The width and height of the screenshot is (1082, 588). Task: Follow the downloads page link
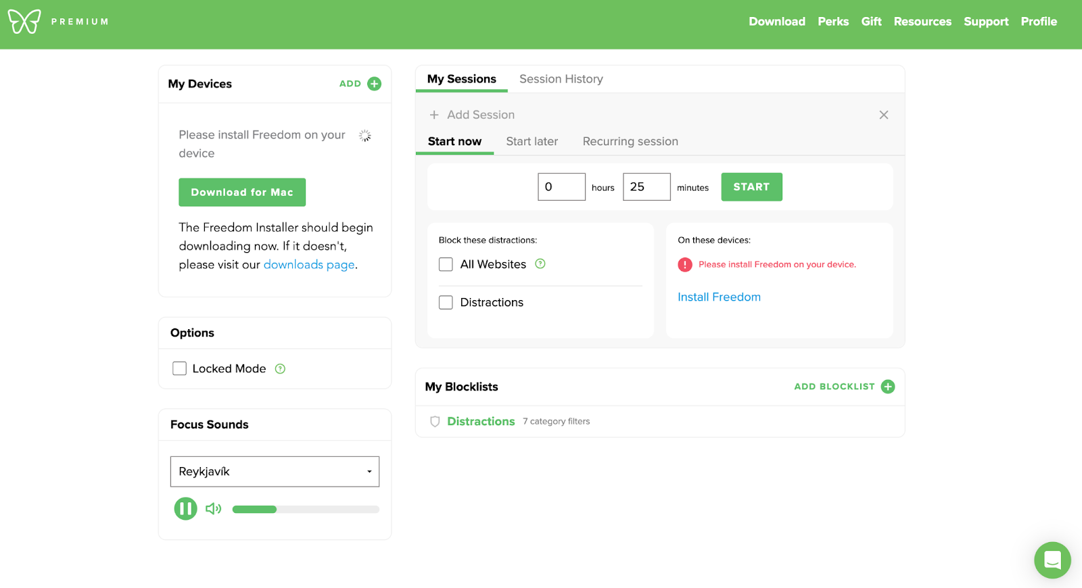pos(309,264)
